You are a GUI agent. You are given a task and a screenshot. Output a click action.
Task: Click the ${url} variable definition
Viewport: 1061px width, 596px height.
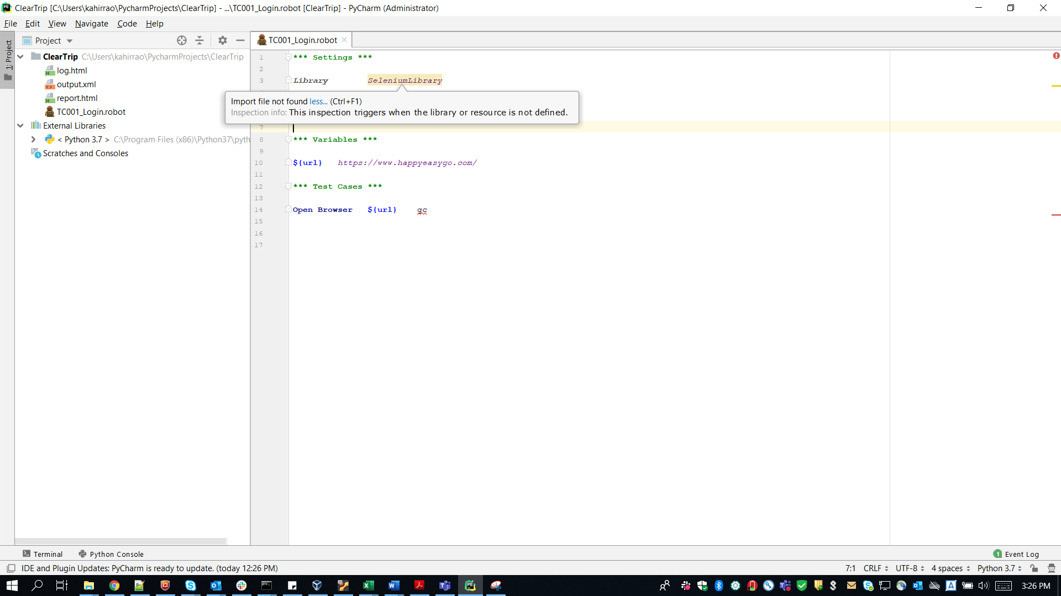point(307,163)
